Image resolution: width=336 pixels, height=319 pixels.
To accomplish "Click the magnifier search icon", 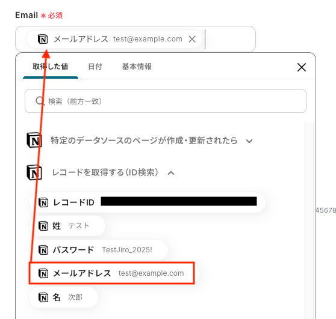I will coord(40,101).
